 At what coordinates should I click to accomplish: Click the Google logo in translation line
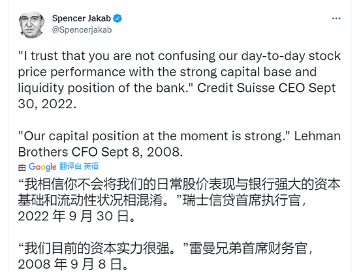(42, 167)
